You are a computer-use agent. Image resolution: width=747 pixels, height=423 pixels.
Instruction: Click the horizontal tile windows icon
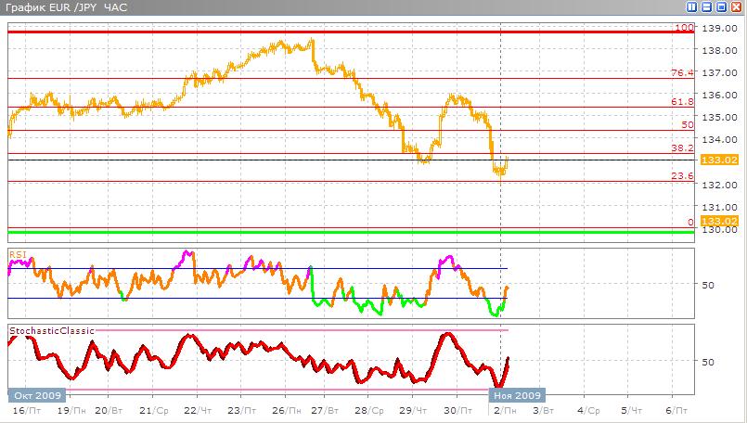click(708, 7)
